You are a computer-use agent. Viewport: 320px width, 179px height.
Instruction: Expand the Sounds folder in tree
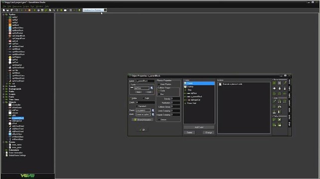[x=3, y=86]
